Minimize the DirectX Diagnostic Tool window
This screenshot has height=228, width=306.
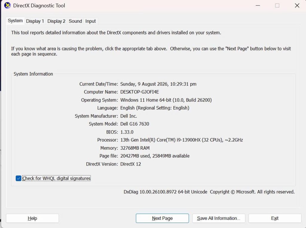258,5
